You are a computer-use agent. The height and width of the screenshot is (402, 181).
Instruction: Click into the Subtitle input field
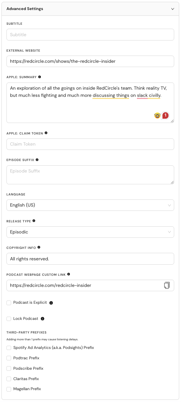click(x=90, y=35)
